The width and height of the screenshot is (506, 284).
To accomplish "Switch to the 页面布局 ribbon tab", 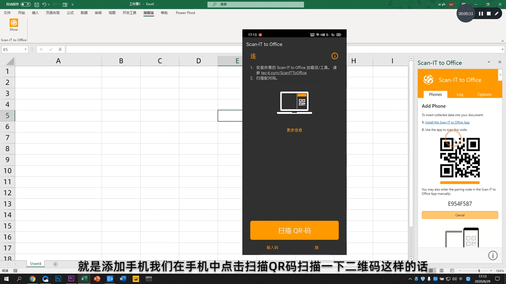I will click(x=53, y=13).
